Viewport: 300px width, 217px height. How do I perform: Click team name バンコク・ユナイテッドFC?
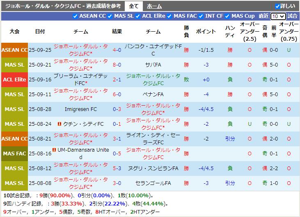[x=153, y=50]
